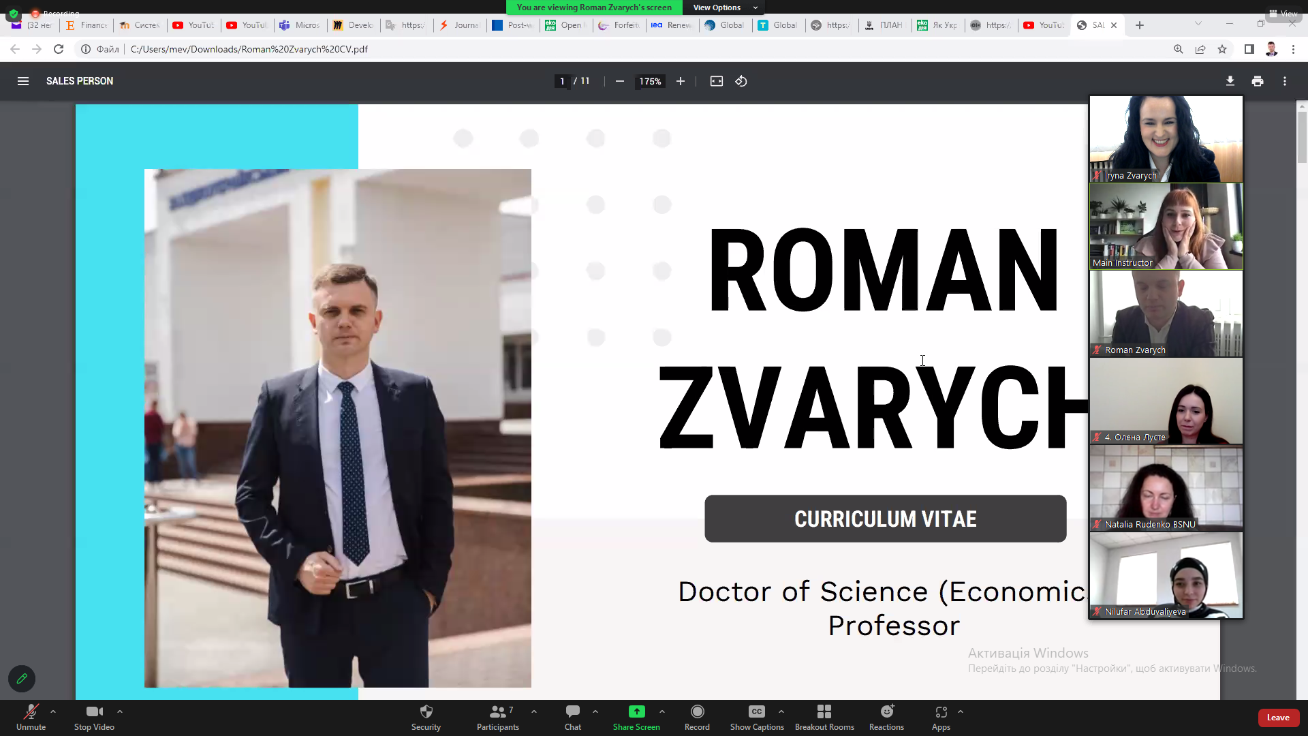Share this page icon in address bar
The height and width of the screenshot is (736, 1308).
tap(1200, 49)
